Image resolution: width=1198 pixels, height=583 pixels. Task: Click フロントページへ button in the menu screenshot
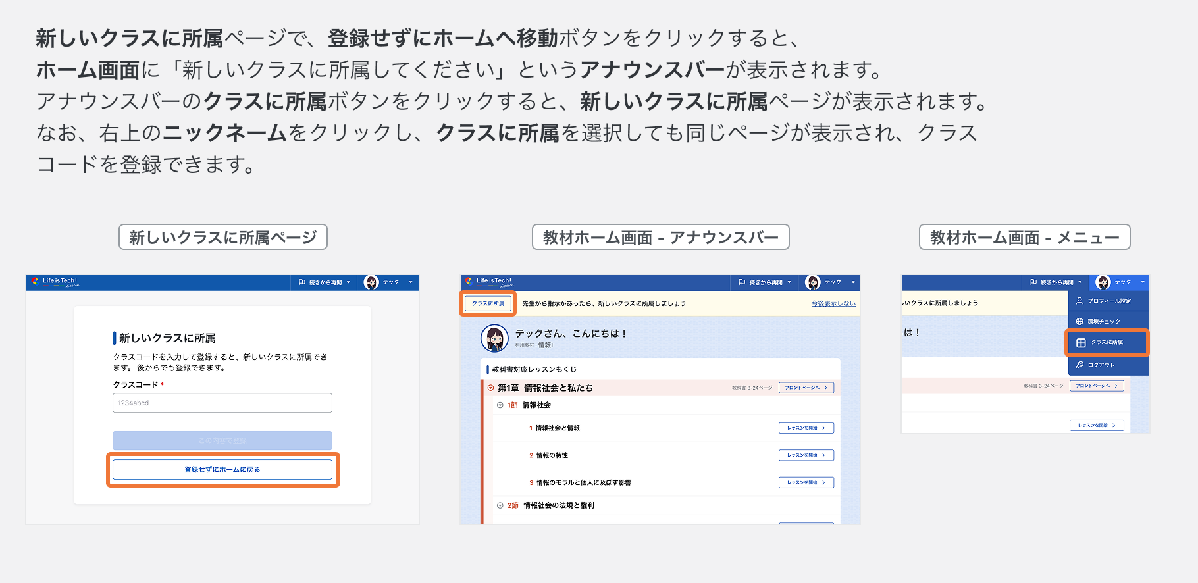click(1097, 386)
